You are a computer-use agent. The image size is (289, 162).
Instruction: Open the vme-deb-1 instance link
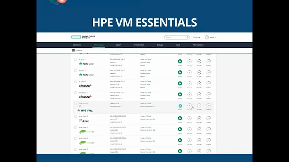83,116
